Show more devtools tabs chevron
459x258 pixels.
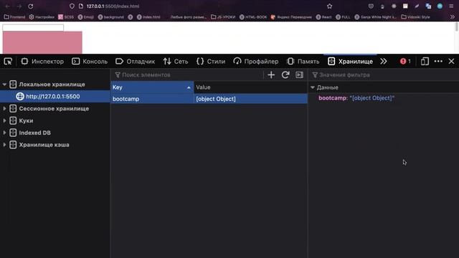[x=384, y=62]
